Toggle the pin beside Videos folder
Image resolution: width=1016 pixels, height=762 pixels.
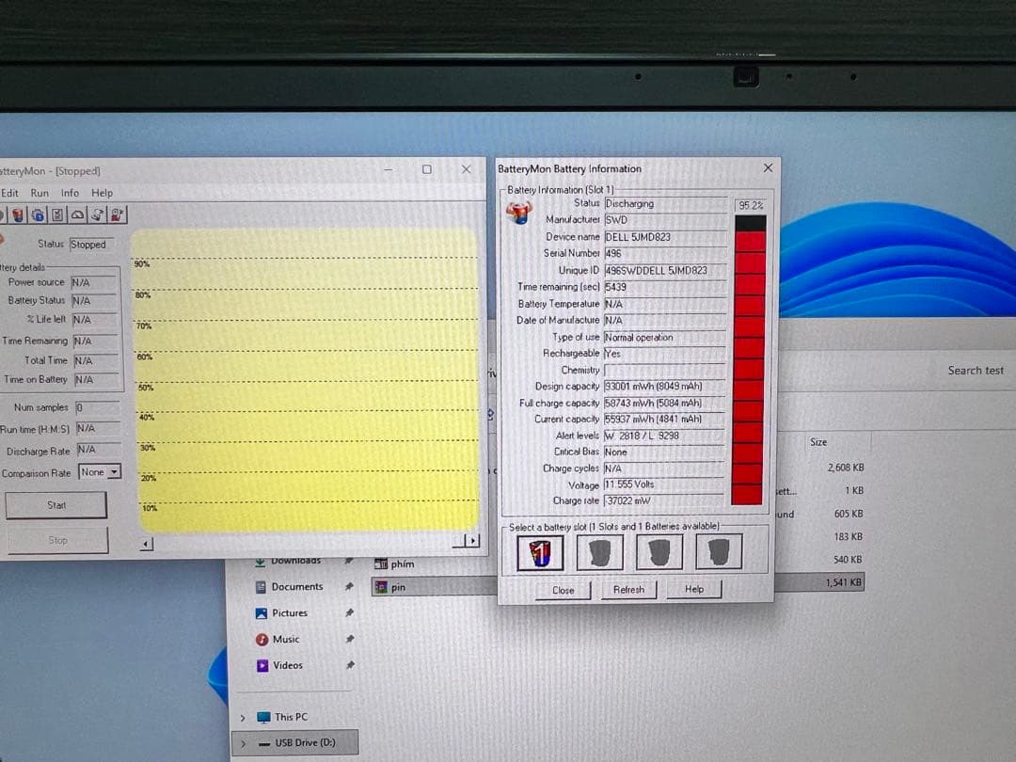[349, 666]
